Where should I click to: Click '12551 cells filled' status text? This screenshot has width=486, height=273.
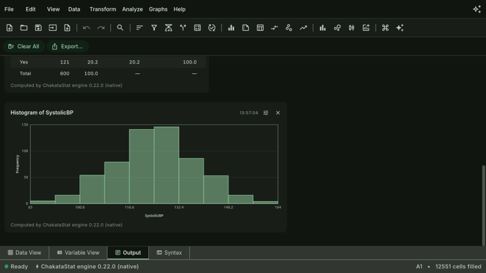point(458,266)
